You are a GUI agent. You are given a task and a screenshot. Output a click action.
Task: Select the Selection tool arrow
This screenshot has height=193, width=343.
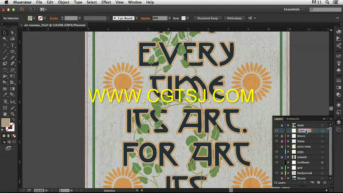pyautogui.click(x=5, y=33)
